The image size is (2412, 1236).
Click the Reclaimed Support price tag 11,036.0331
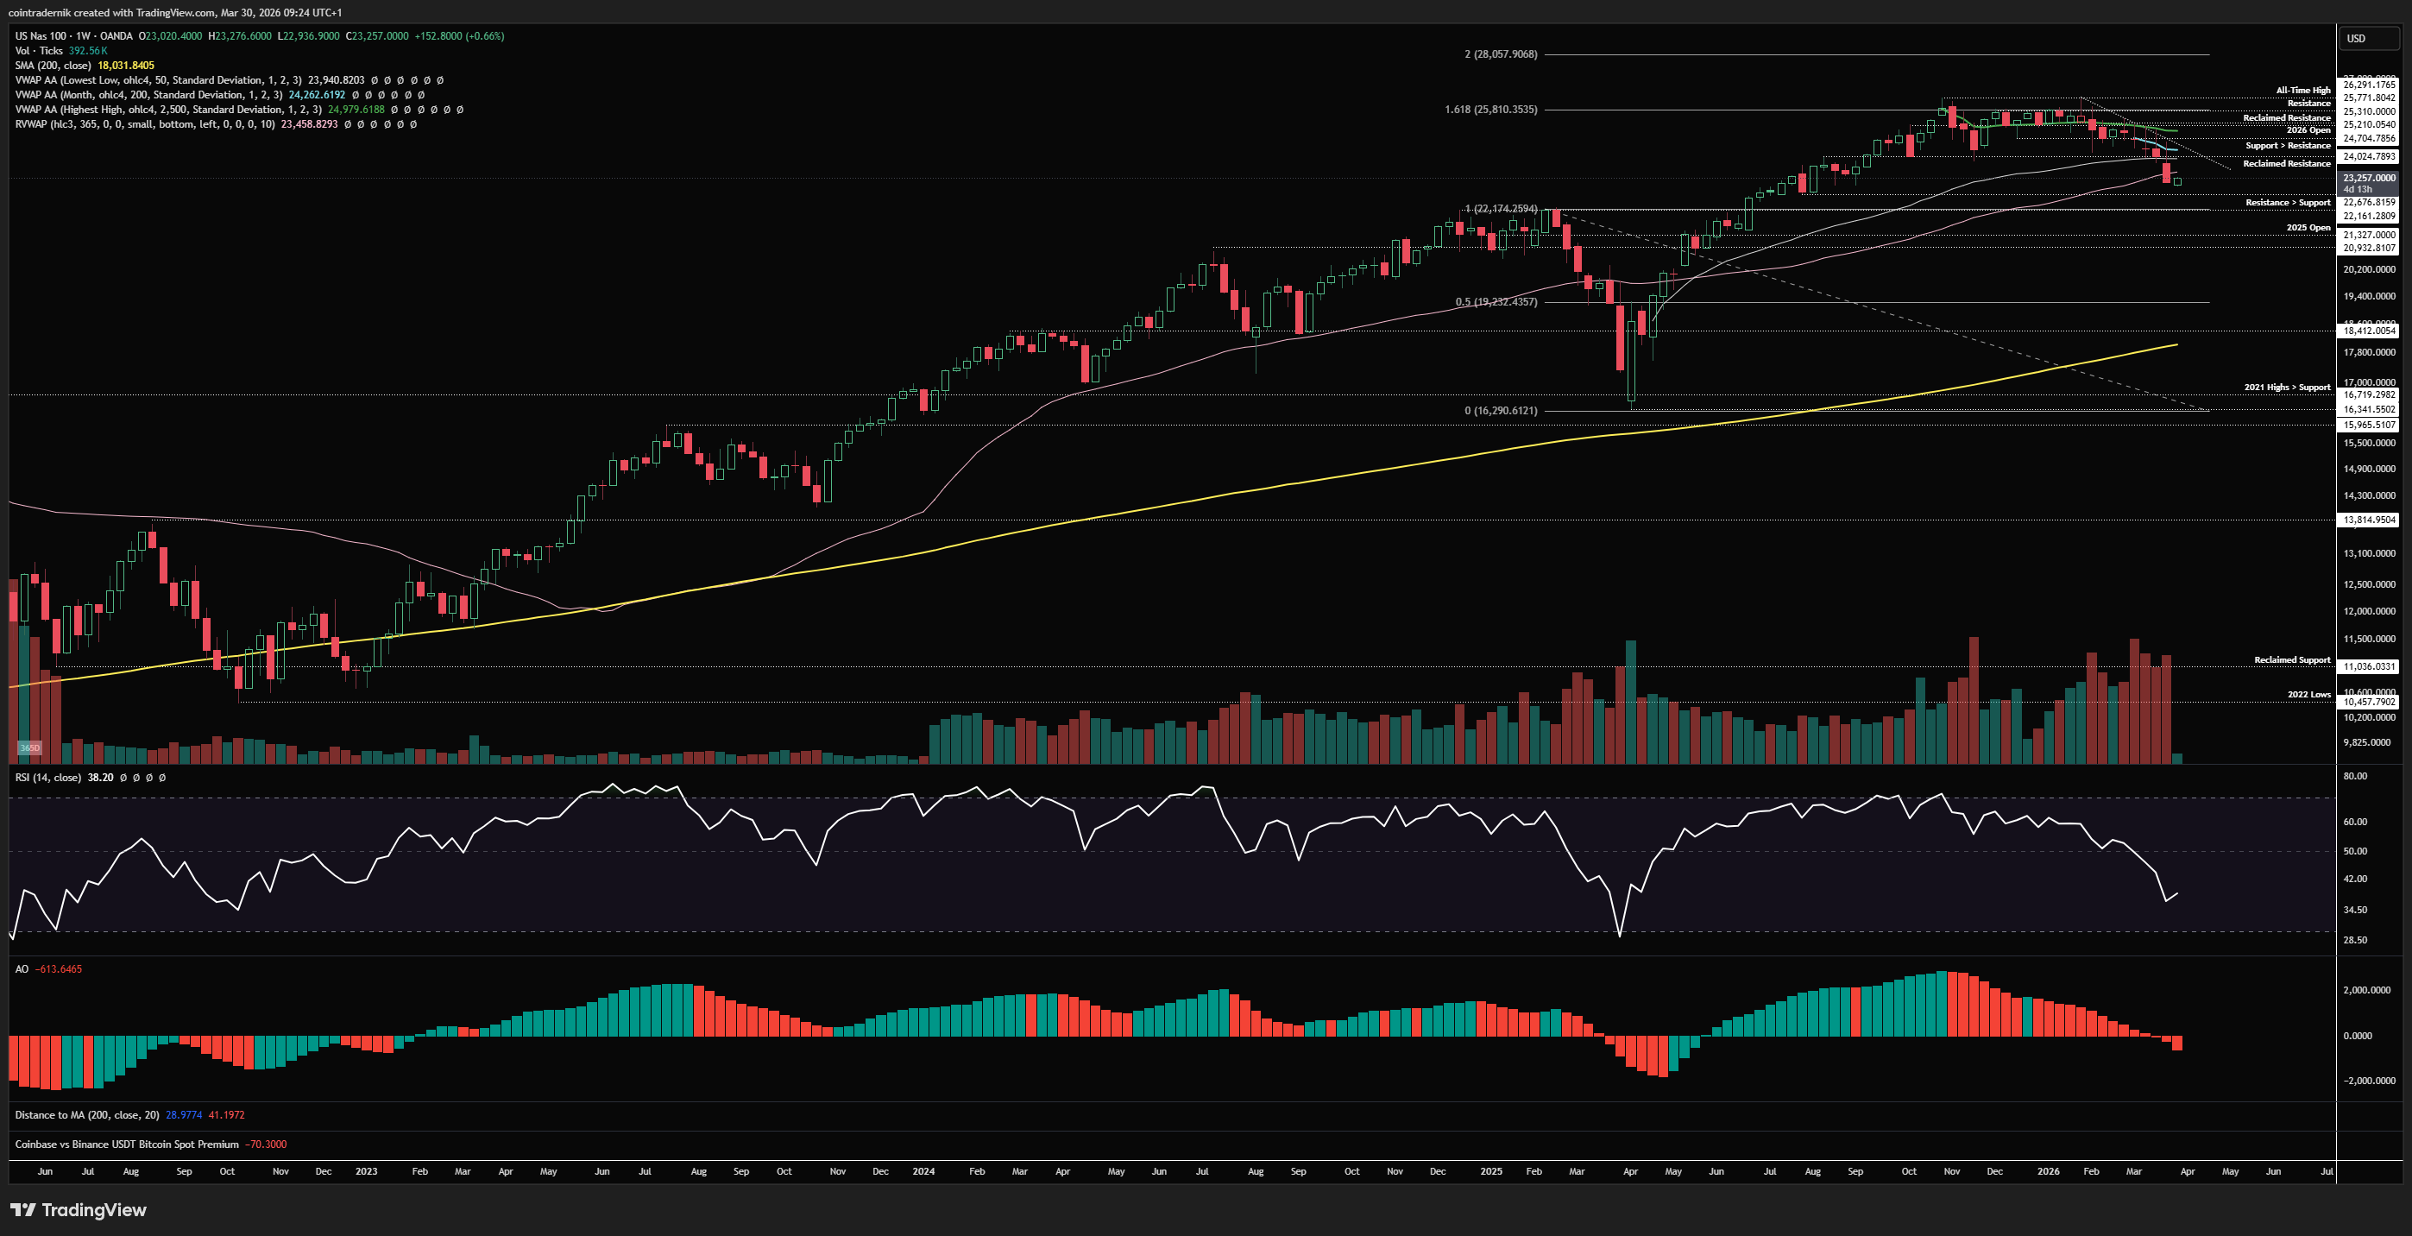tap(2369, 666)
